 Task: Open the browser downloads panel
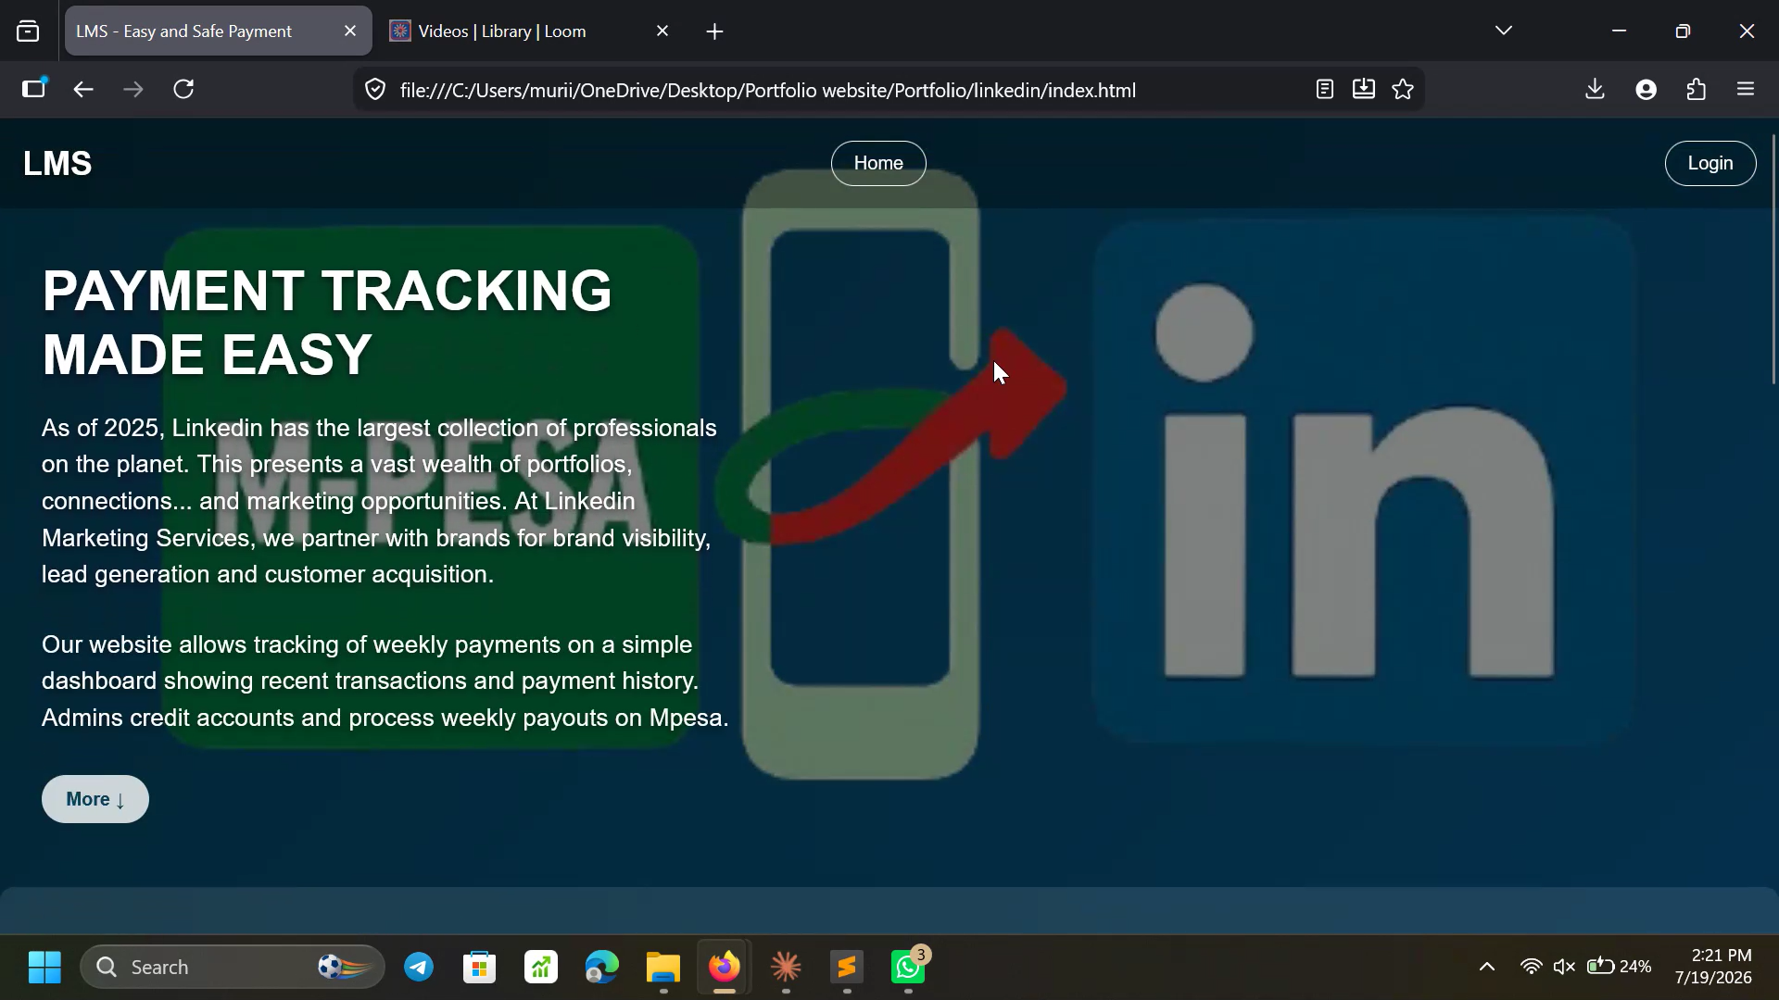(x=1595, y=90)
